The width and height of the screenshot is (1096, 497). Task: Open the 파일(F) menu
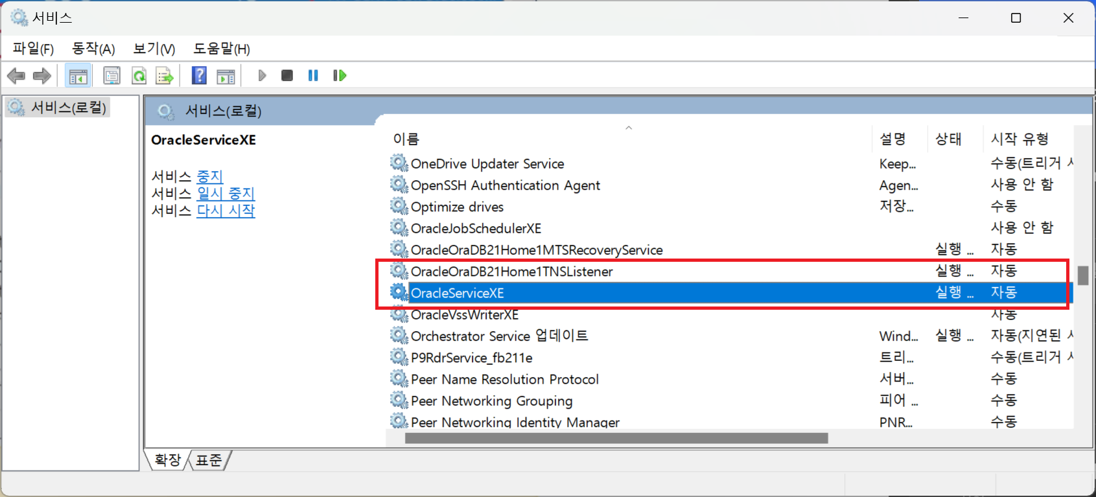[x=33, y=49]
